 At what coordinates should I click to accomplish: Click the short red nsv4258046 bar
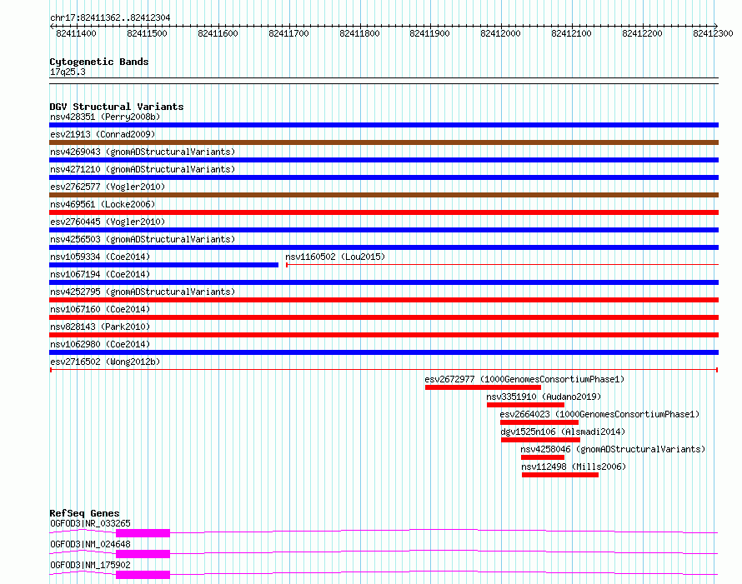(x=543, y=457)
